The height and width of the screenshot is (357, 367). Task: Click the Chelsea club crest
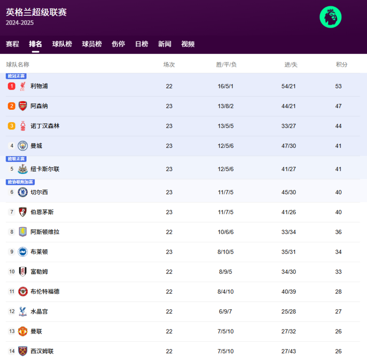(22, 192)
